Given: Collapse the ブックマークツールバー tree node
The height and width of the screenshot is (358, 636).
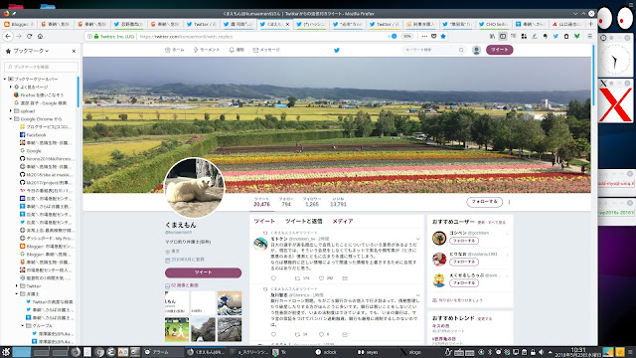Looking at the screenshot, I should [5, 79].
